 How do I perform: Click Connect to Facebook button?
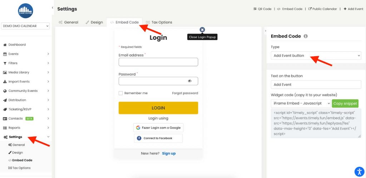pyautogui.click(x=158, y=138)
